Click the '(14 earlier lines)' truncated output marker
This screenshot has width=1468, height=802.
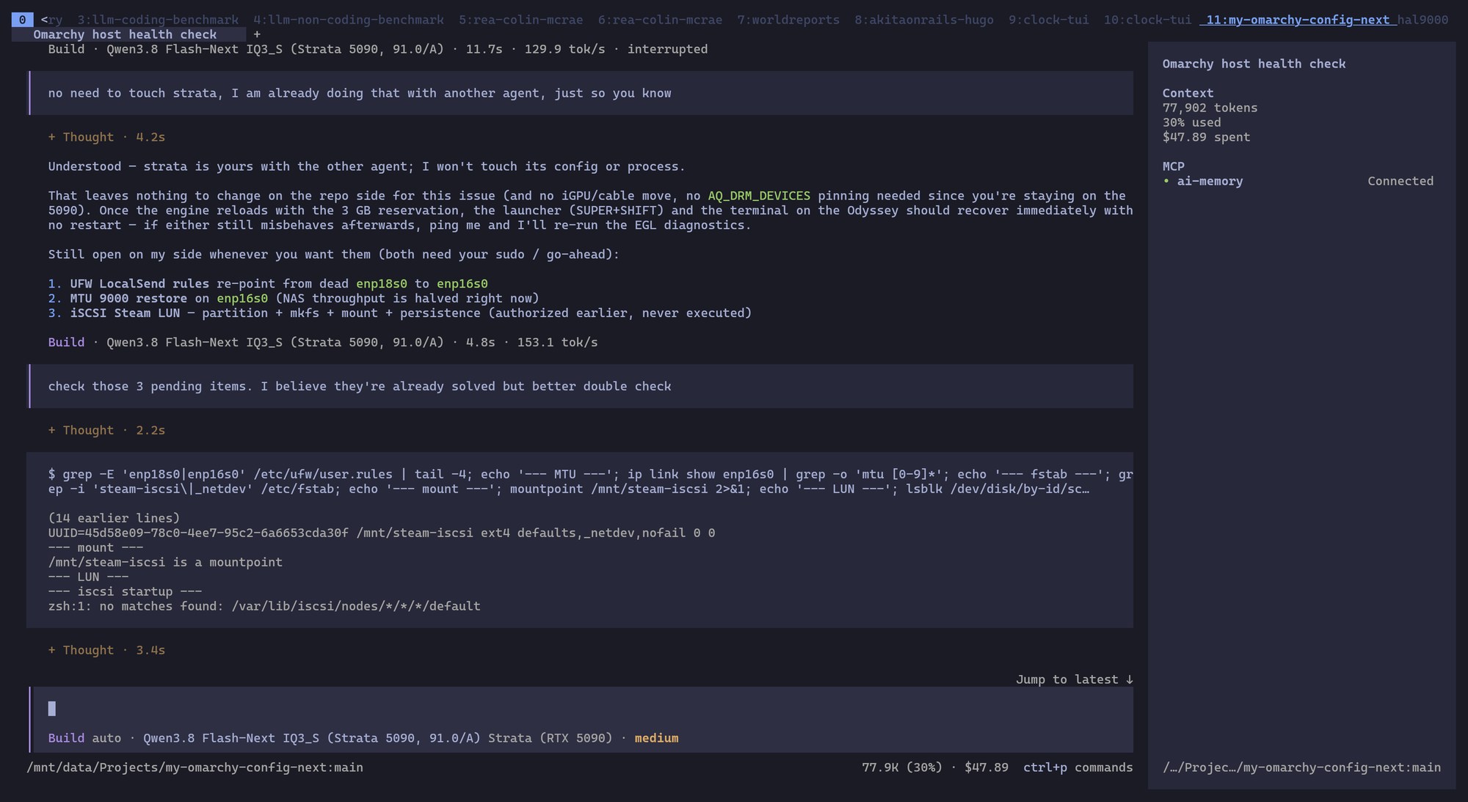(x=114, y=518)
